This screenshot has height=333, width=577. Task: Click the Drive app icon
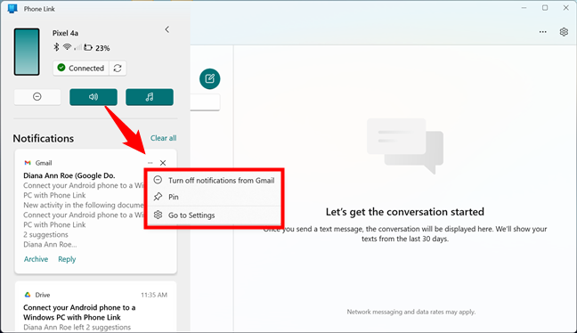click(28, 295)
